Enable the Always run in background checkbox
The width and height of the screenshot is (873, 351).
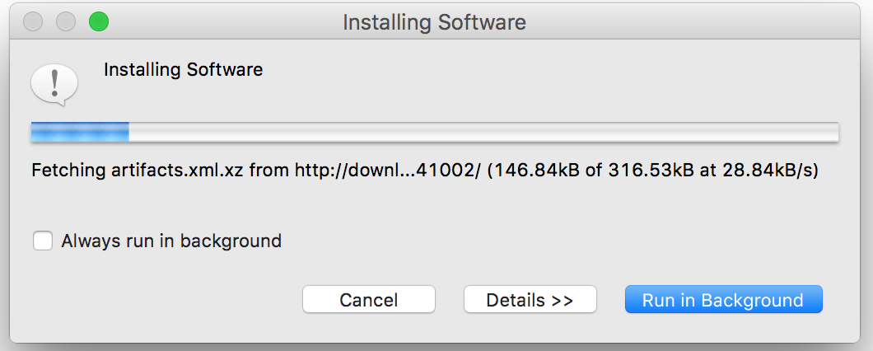43,241
